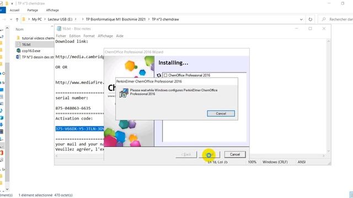Click TP Bioinformatique M1 Biochimie 2021 breadcrumb
The width and height of the screenshot is (353, 198).
[116, 19]
